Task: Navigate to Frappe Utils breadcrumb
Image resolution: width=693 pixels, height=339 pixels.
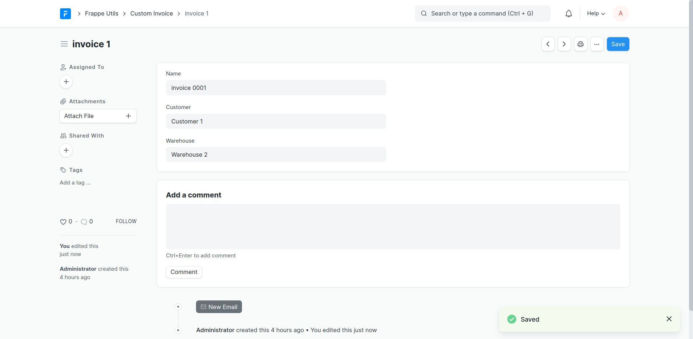Action: [x=102, y=14]
